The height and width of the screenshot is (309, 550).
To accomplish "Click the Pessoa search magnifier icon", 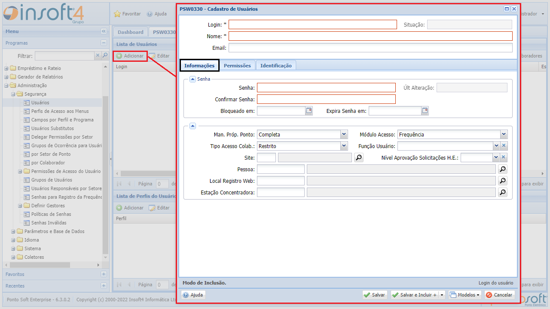I will pyautogui.click(x=502, y=169).
